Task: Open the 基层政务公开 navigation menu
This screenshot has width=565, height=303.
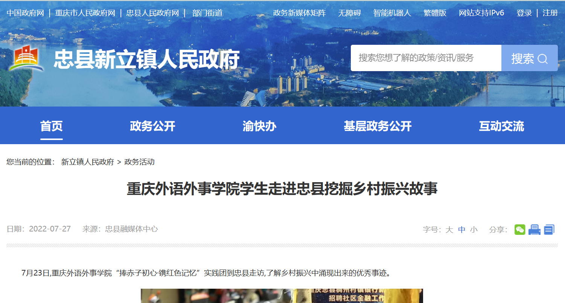Action: tap(378, 126)
